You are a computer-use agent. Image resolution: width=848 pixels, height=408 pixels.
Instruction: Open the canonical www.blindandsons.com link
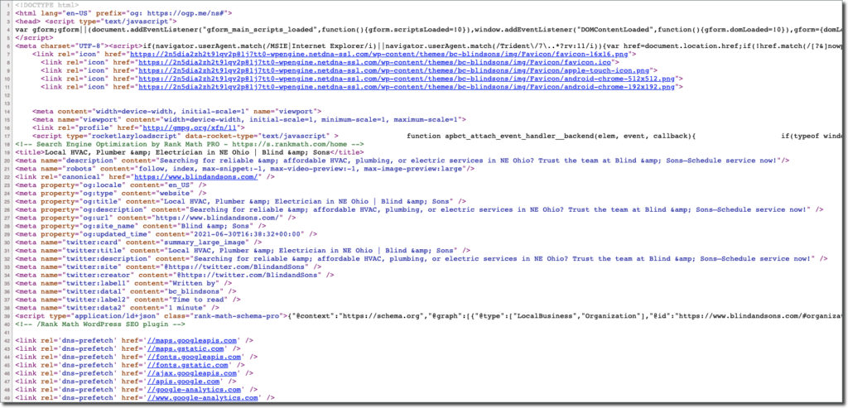pos(197,177)
